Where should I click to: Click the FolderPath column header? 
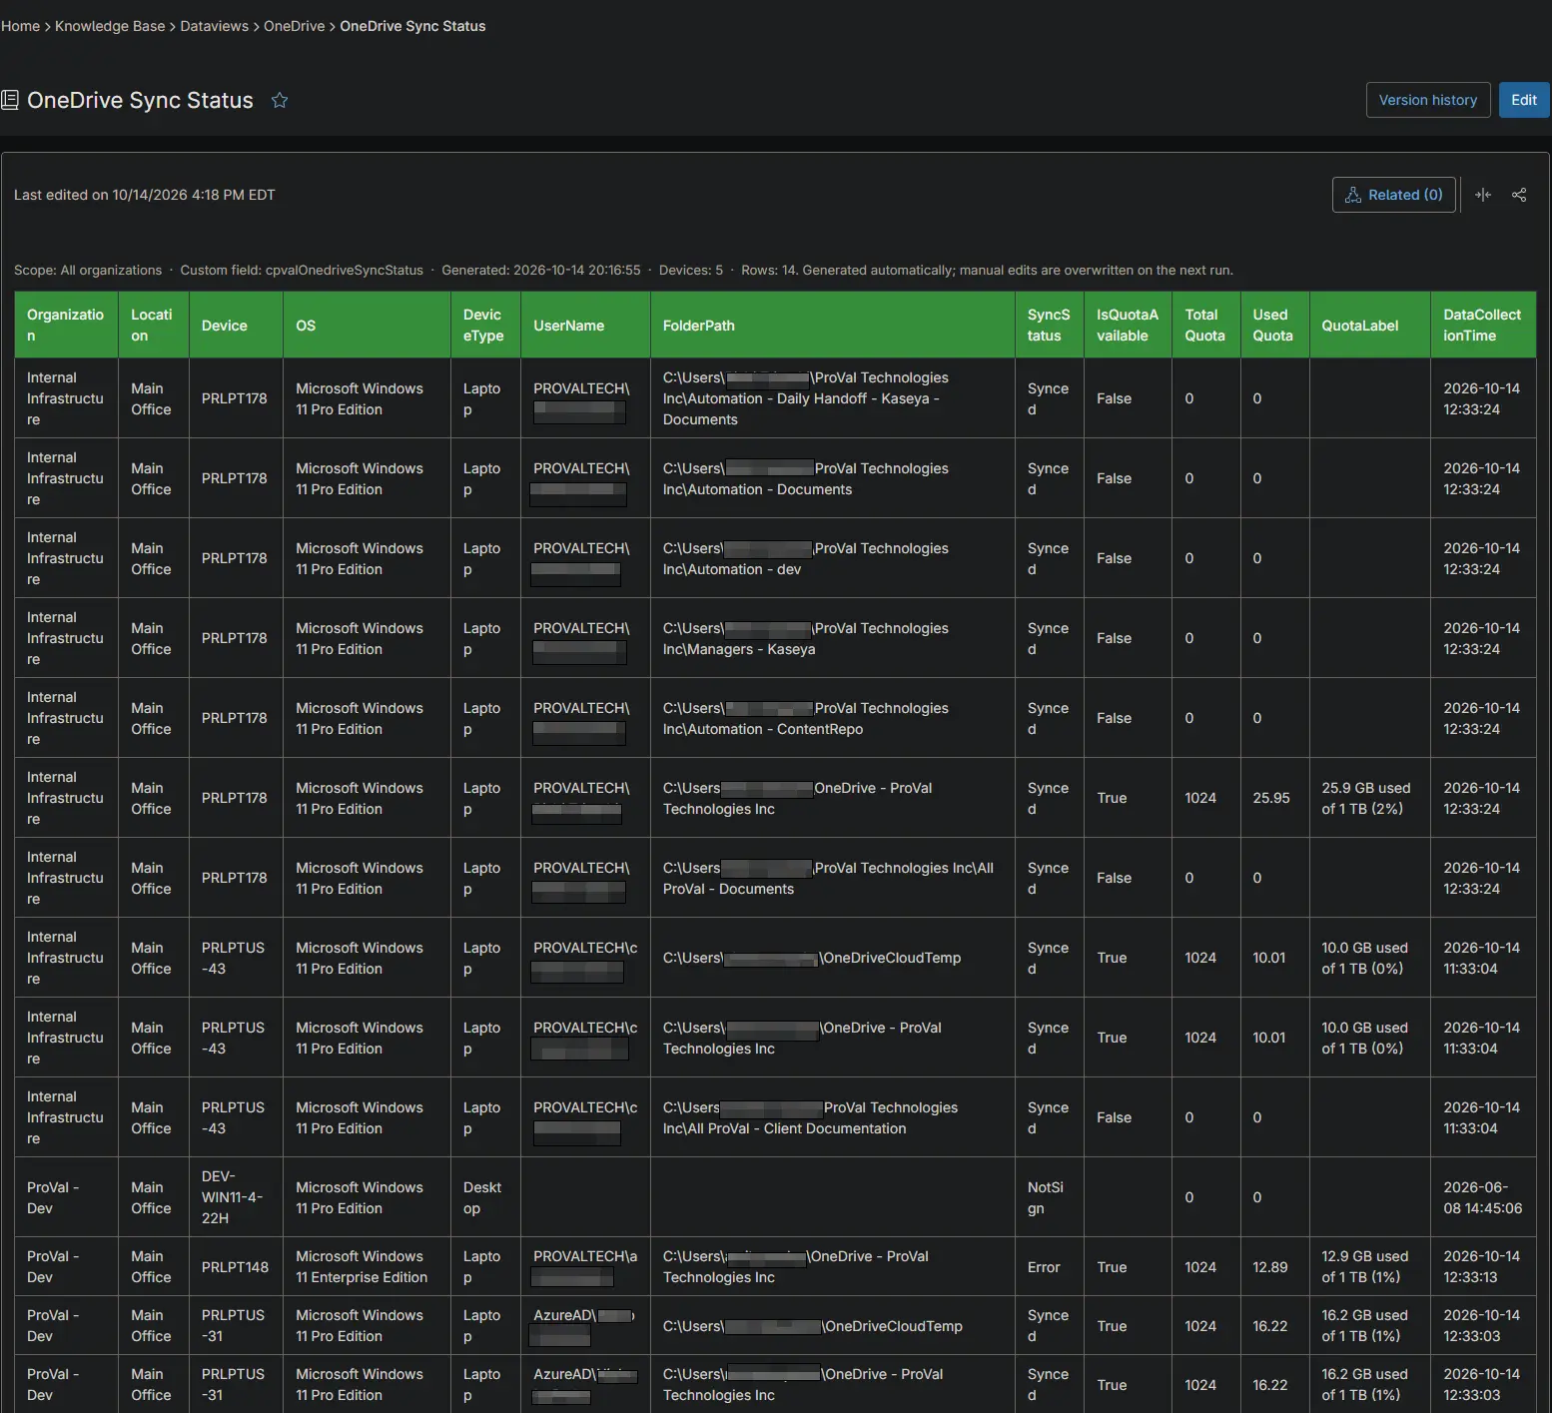coord(832,325)
